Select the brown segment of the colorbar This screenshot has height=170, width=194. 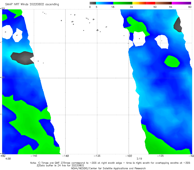[x=163, y=3]
